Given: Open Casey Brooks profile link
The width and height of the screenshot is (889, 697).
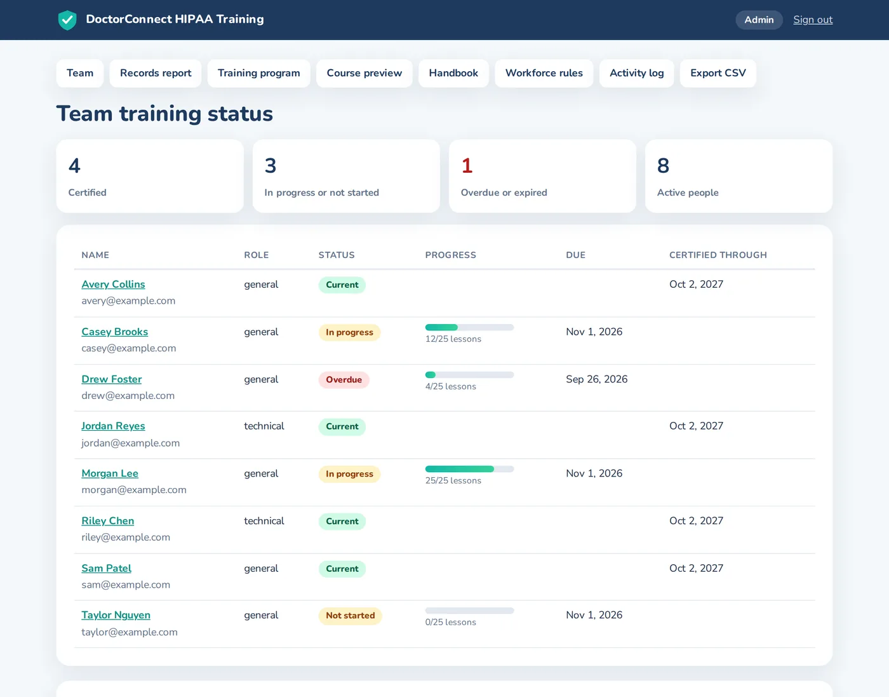Looking at the screenshot, I should [115, 332].
